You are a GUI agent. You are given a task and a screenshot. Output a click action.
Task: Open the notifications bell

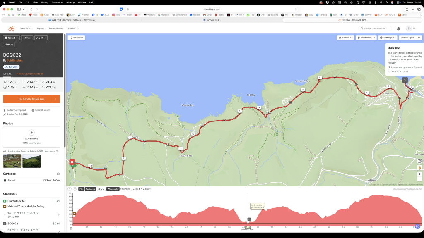(398, 29)
